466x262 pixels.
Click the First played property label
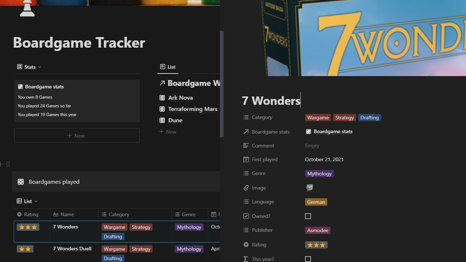[x=261, y=160]
